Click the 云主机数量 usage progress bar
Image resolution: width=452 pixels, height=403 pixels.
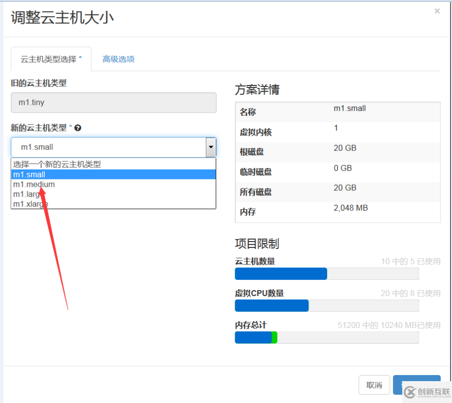click(x=327, y=274)
